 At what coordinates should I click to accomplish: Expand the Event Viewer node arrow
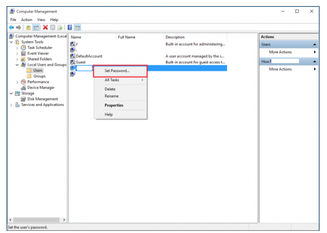17,53
